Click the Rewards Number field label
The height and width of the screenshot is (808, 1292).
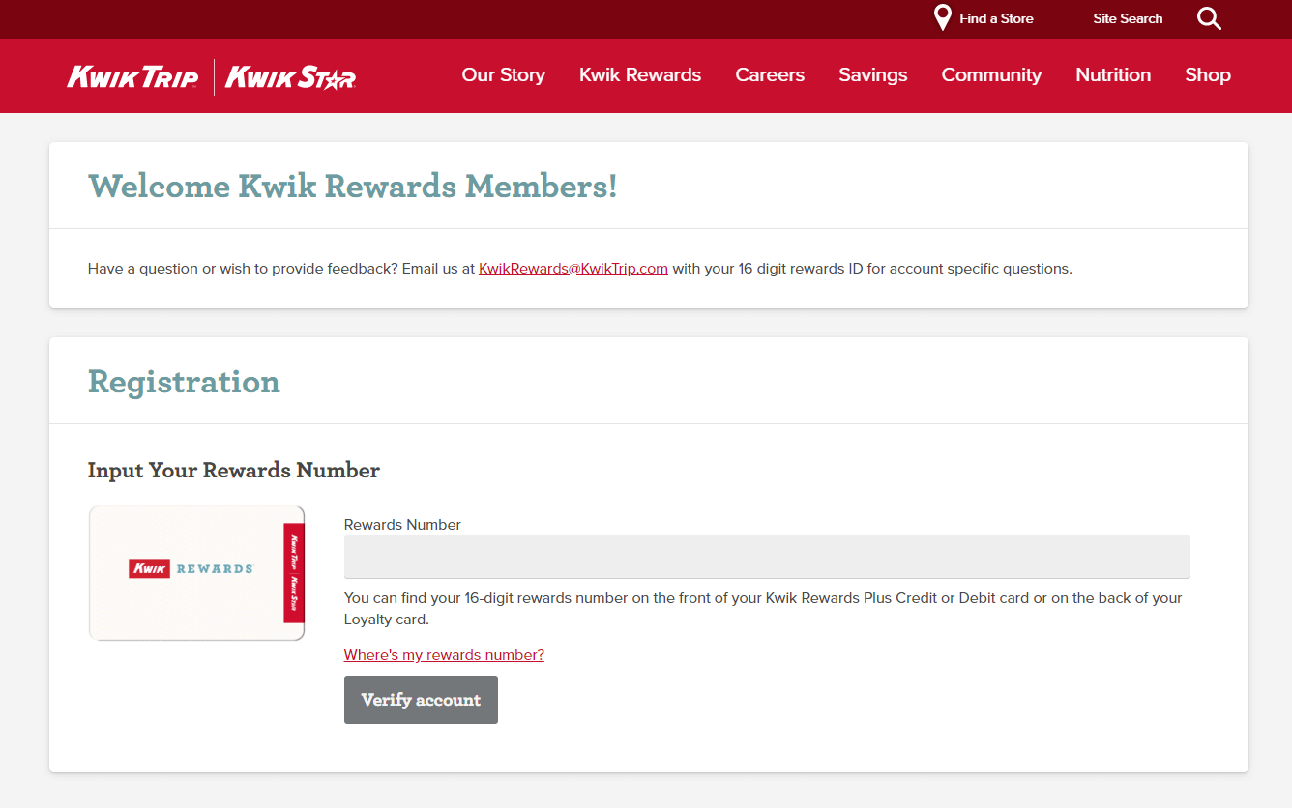(x=402, y=525)
